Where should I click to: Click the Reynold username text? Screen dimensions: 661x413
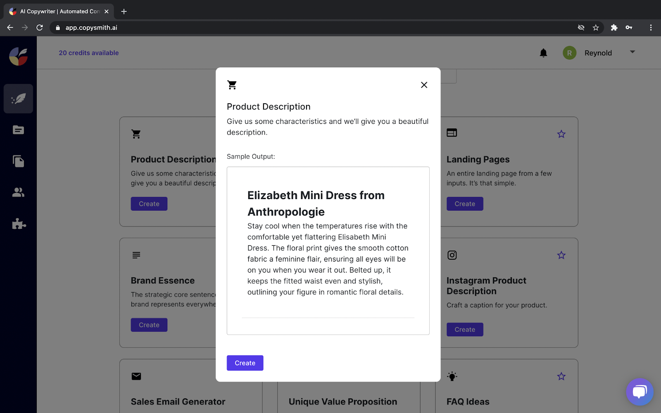point(598,53)
